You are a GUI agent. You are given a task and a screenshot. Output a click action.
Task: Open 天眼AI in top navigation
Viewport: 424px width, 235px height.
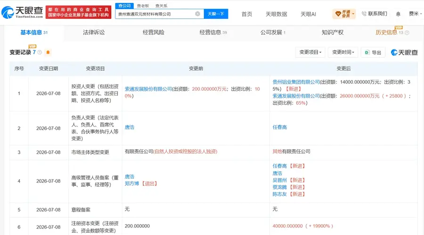click(x=308, y=14)
